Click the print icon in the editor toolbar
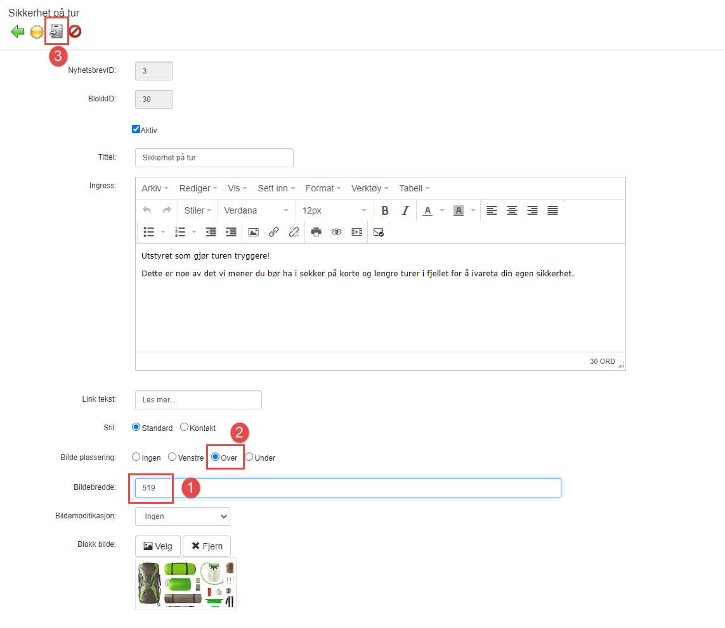 [316, 232]
